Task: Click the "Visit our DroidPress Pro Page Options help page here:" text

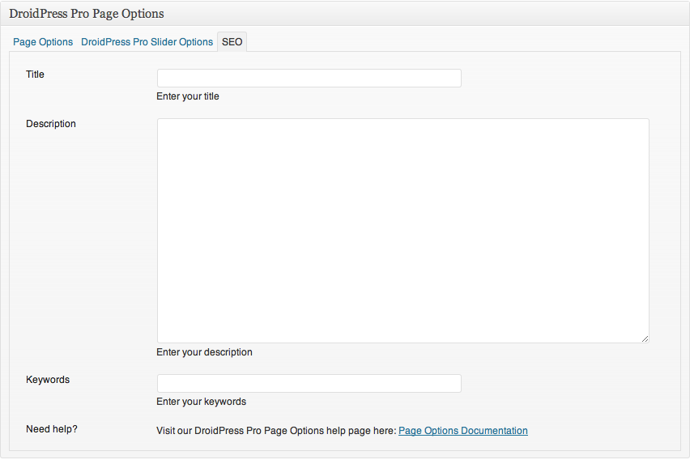Action: pos(276,431)
